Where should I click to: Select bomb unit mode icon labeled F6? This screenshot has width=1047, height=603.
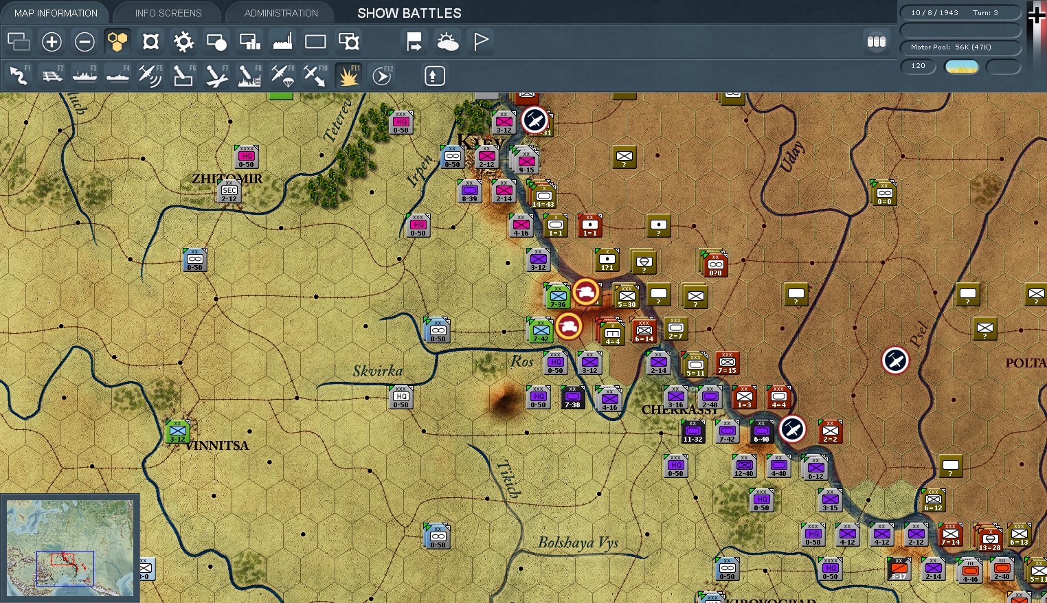click(x=183, y=76)
